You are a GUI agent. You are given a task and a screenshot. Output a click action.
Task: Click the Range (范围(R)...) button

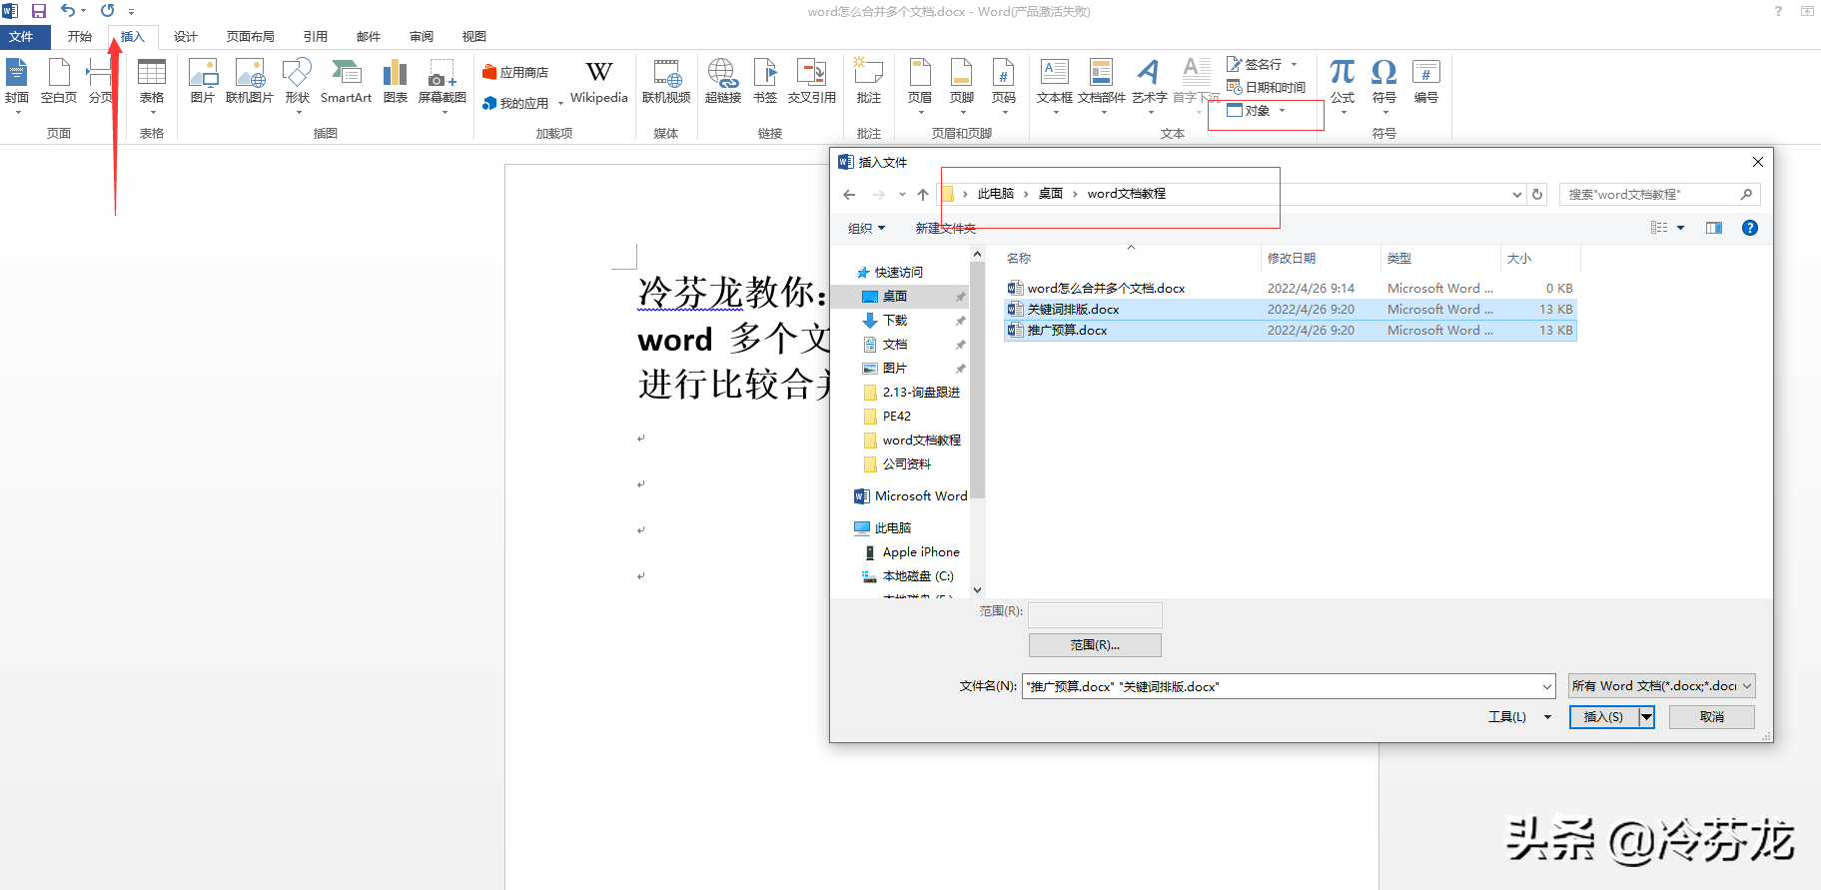pyautogui.click(x=1095, y=645)
